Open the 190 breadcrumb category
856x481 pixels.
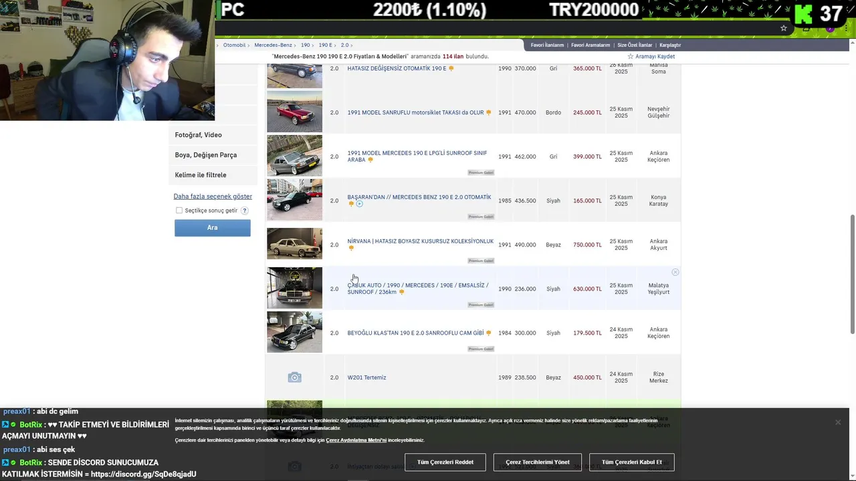pyautogui.click(x=305, y=45)
